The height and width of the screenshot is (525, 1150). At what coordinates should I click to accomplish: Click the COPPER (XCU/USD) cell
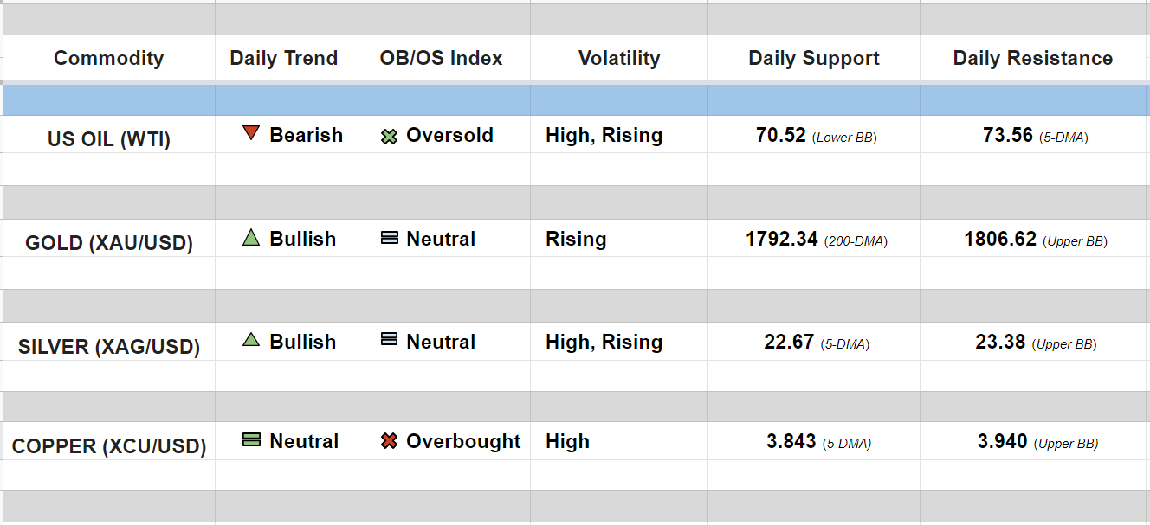coord(109,446)
